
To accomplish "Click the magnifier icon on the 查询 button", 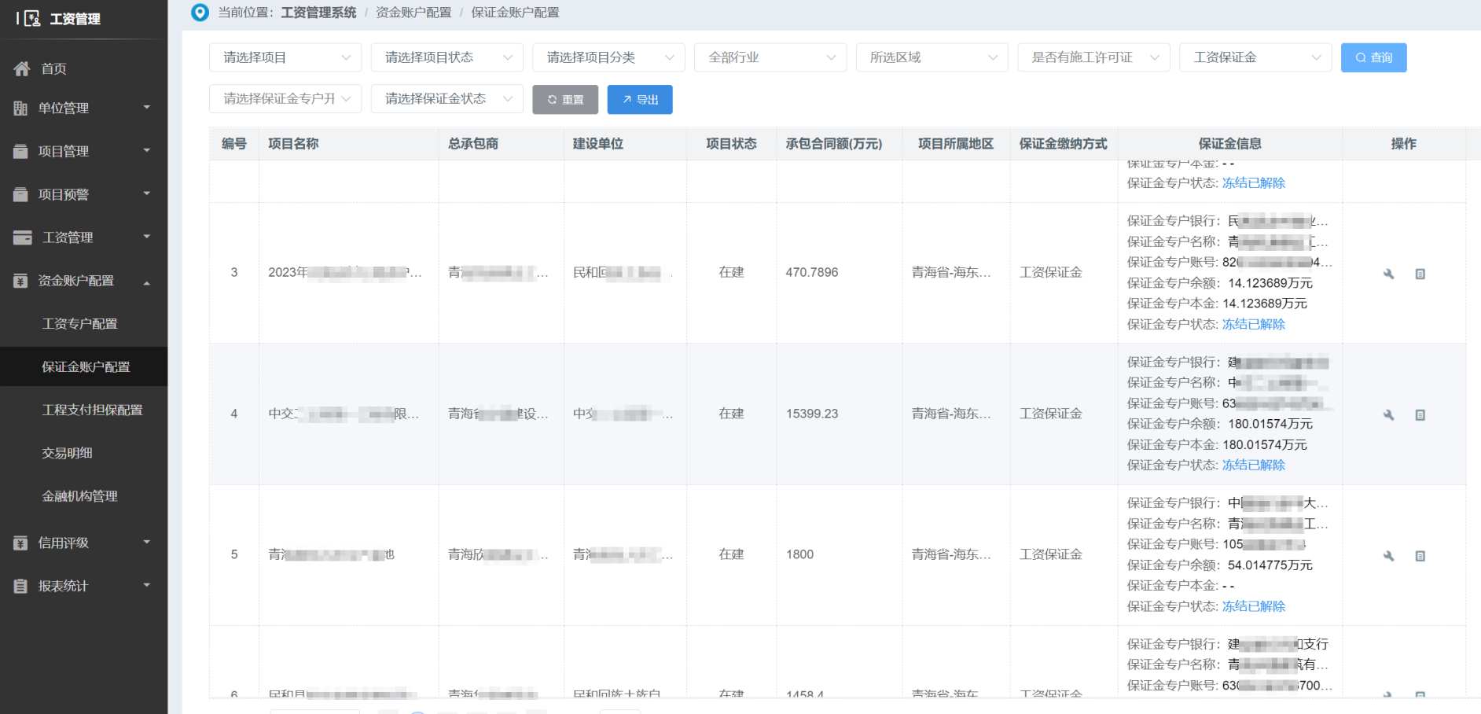I will 1361,57.
